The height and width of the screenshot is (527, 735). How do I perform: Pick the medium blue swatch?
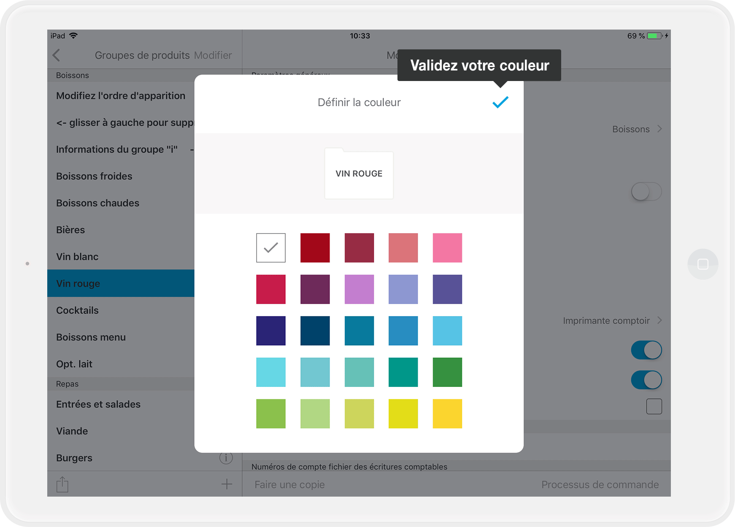click(403, 331)
